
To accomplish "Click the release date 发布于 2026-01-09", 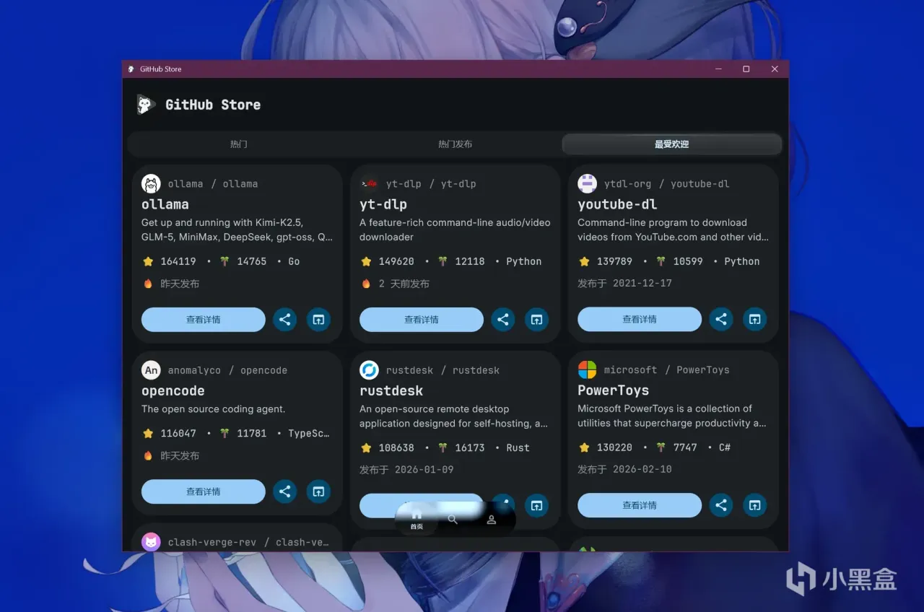I will [406, 469].
